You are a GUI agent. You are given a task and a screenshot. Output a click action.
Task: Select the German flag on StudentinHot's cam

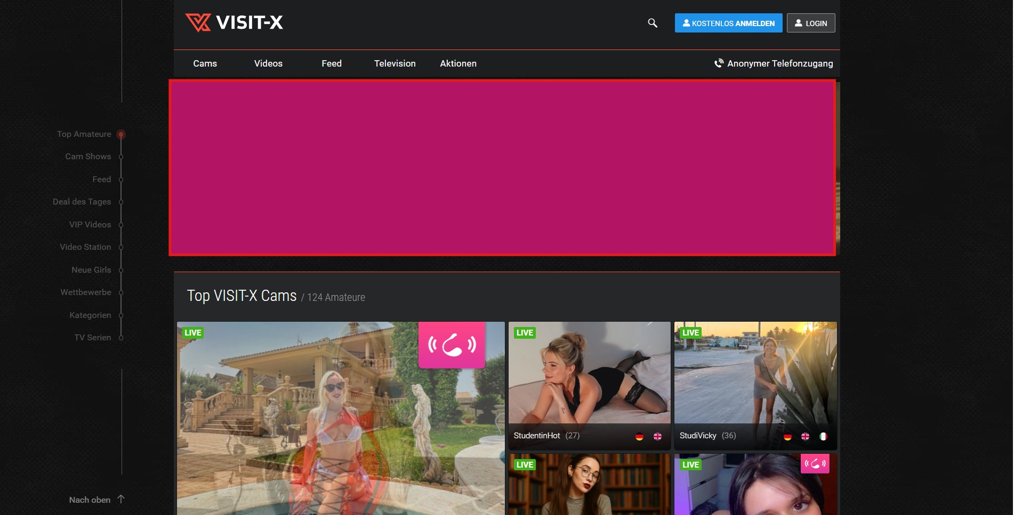639,436
